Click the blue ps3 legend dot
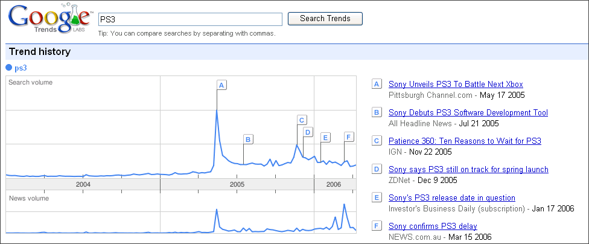The height and width of the screenshot is (244, 589). 9,68
